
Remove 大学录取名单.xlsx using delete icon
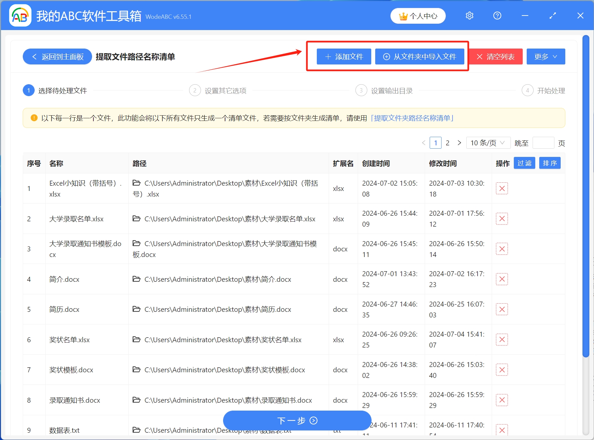pyautogui.click(x=502, y=218)
